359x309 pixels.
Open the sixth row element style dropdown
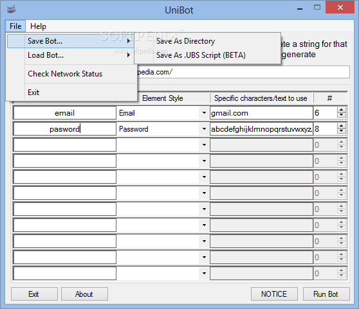(x=204, y=193)
